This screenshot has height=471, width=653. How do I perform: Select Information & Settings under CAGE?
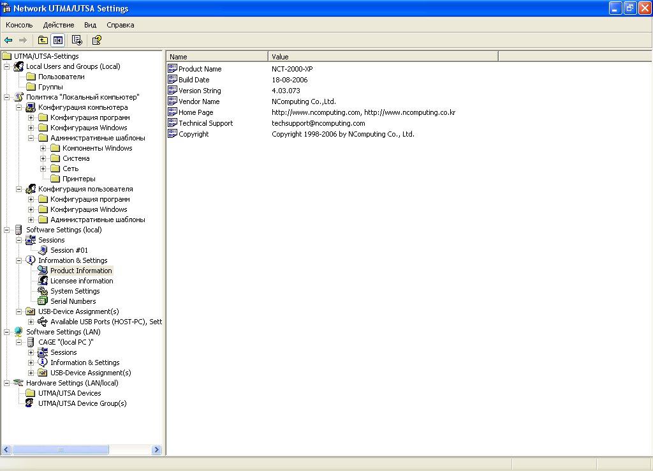coord(85,363)
